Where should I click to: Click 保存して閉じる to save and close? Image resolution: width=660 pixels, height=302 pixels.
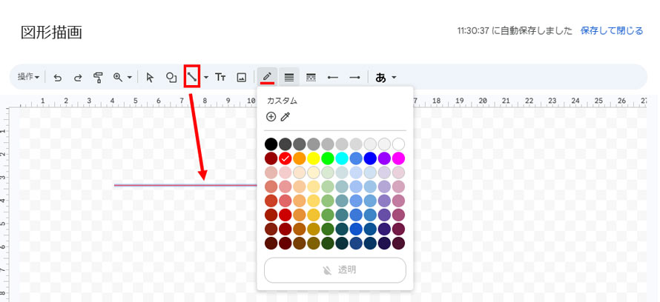(x=612, y=30)
